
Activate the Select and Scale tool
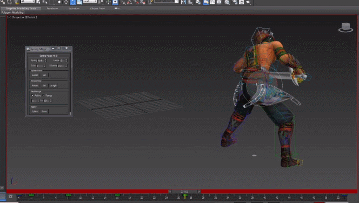pyautogui.click(x=79, y=2)
